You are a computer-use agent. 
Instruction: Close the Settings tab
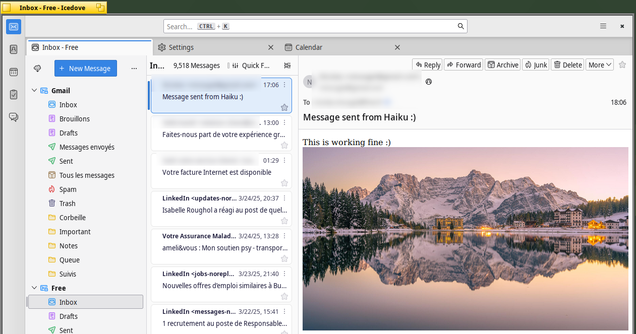pyautogui.click(x=271, y=47)
